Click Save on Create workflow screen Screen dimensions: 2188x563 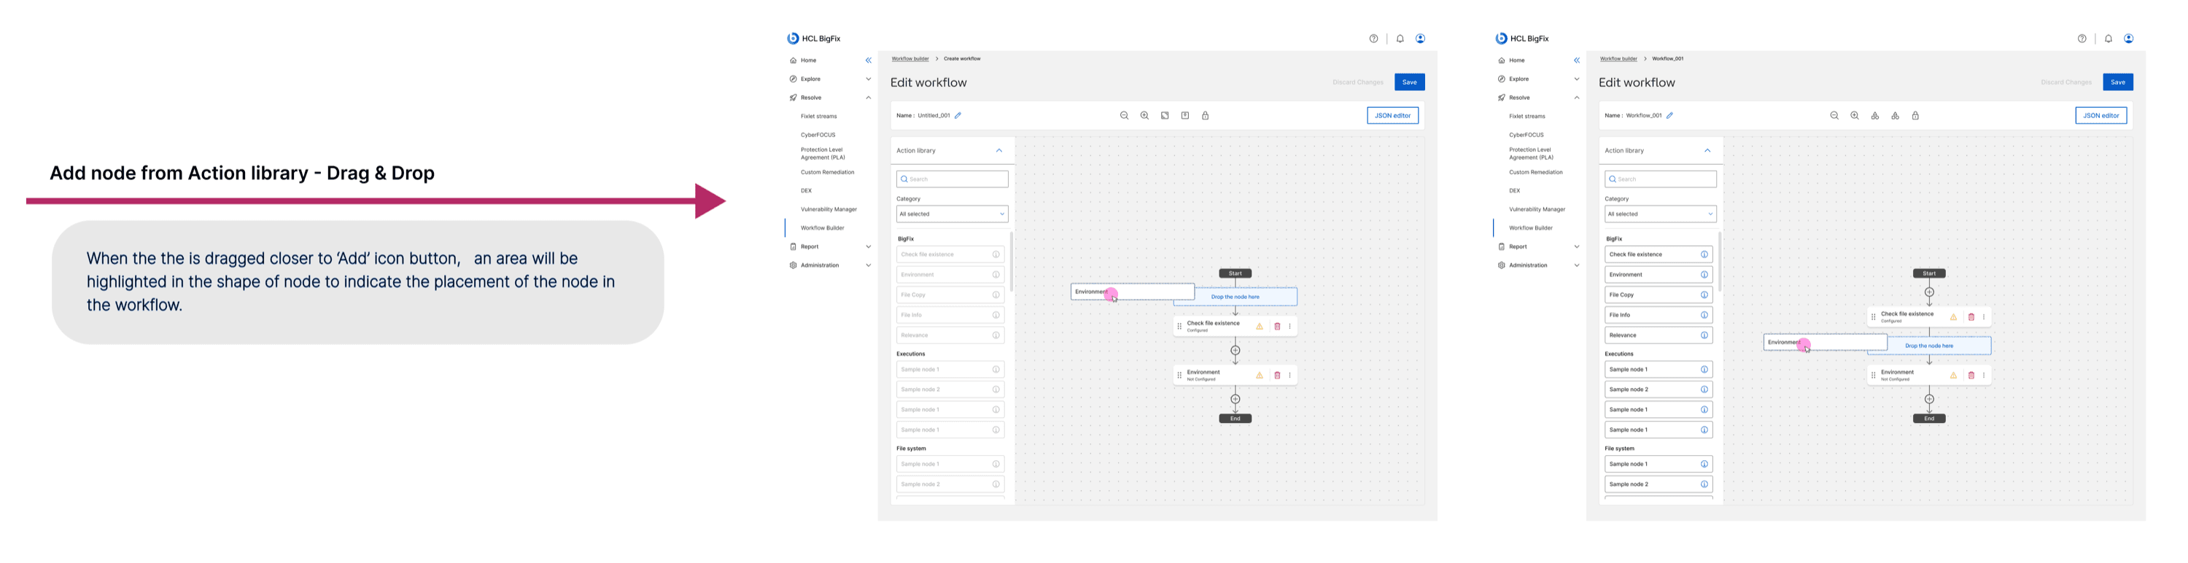1409,82
